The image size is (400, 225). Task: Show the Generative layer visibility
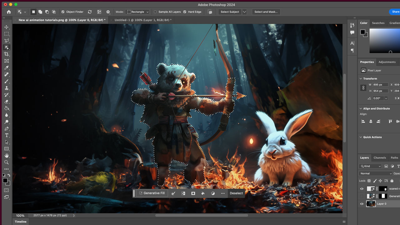coord(362,196)
